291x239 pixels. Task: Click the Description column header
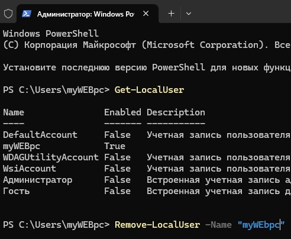click(x=176, y=112)
